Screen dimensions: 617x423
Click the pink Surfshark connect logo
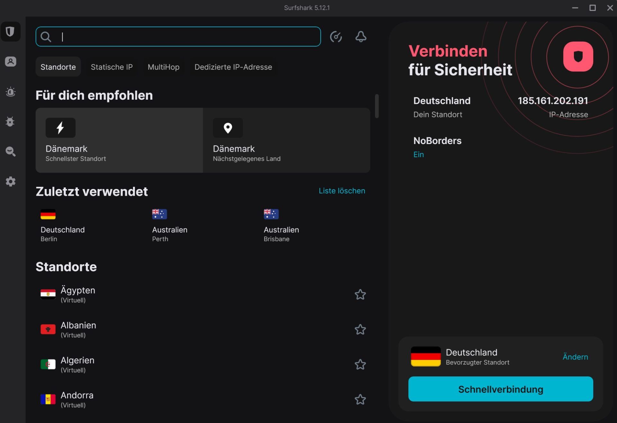tap(578, 57)
